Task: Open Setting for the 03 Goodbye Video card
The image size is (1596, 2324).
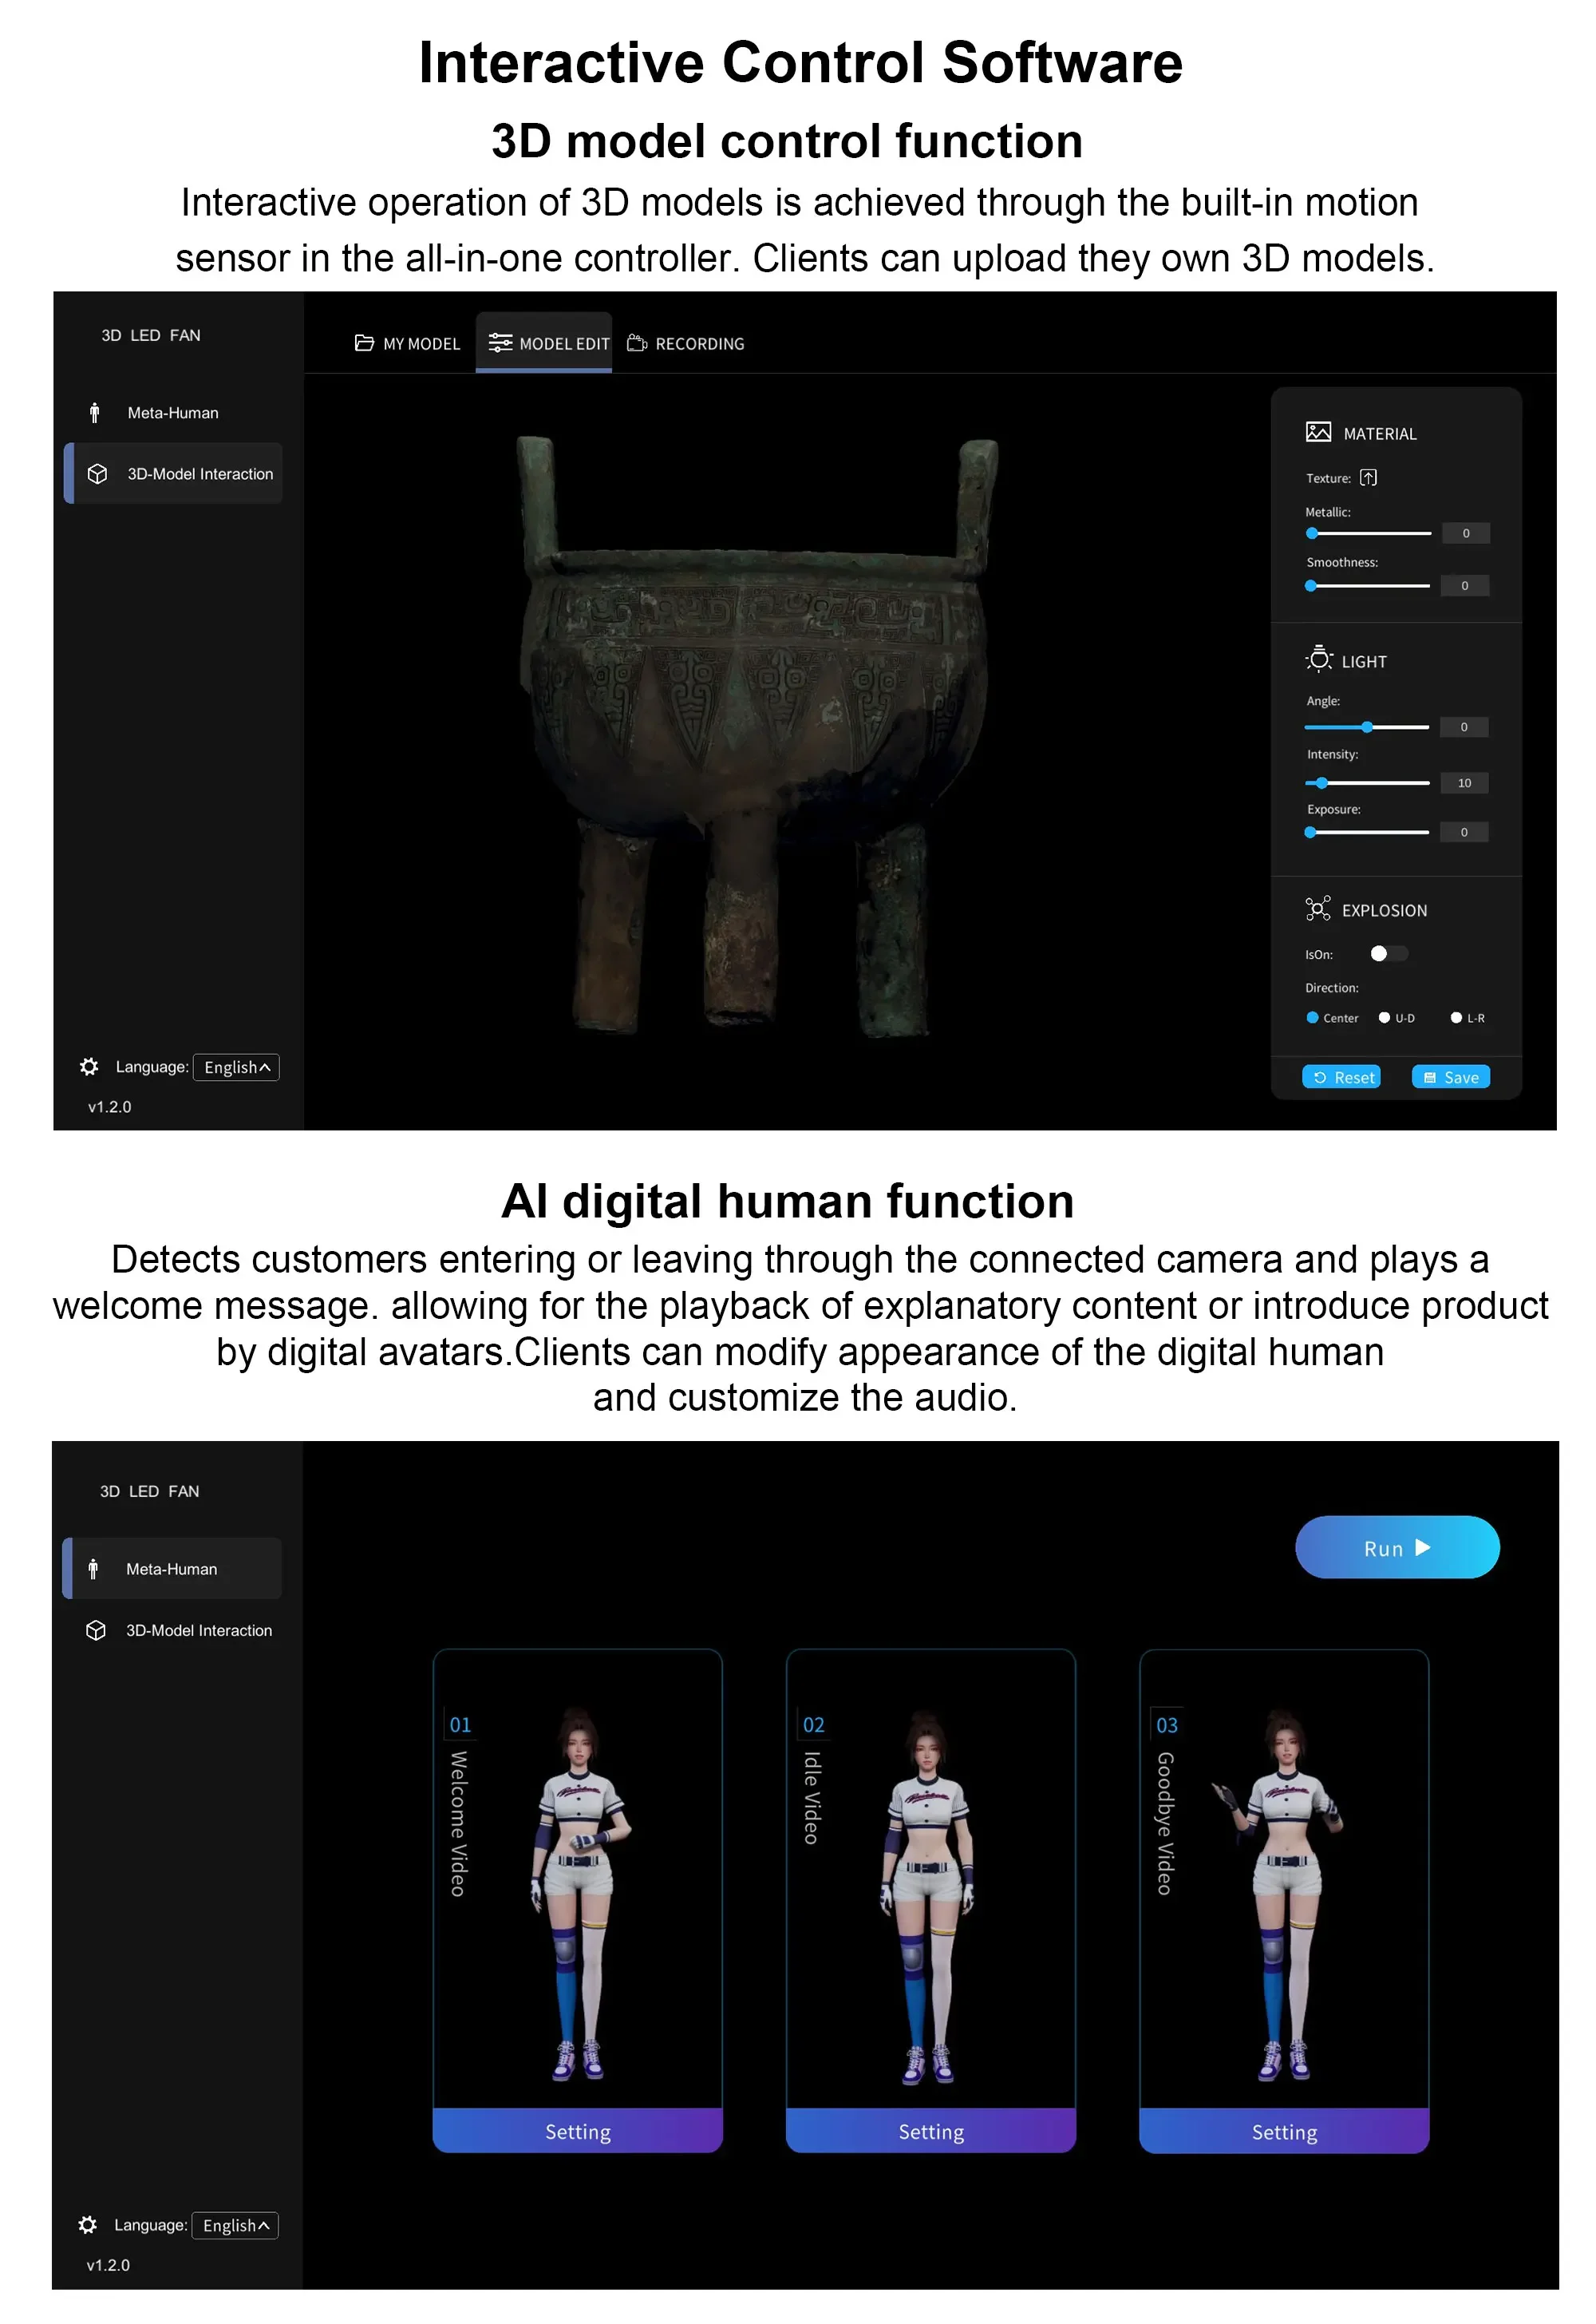Action: coord(1284,2131)
